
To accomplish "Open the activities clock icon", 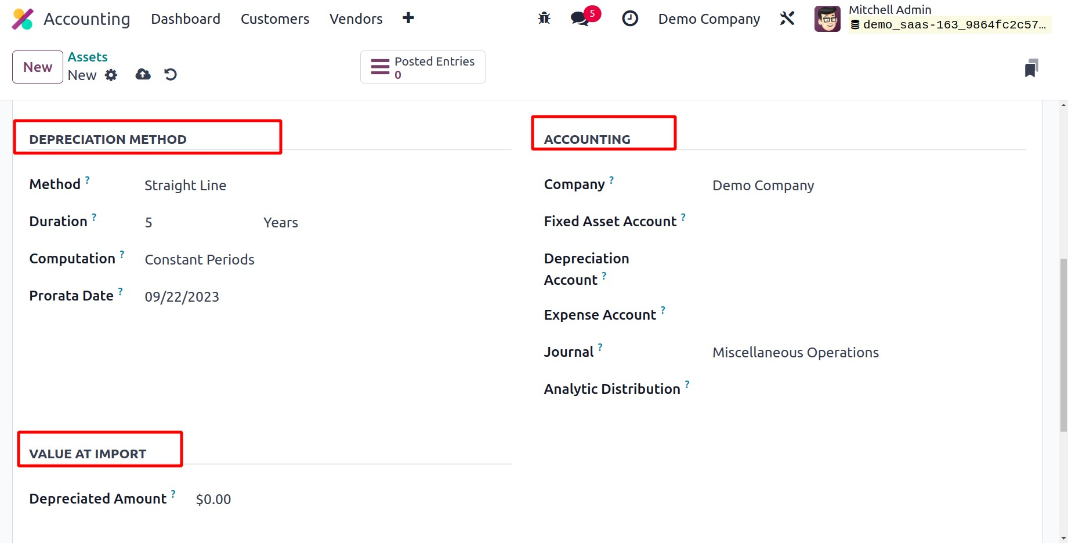I will 629,19.
